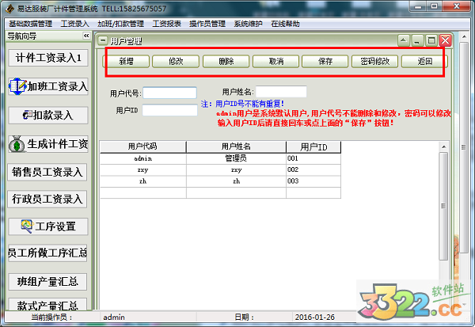
Task: Minimize the 用户管理 sub-window
Action: 417,40
